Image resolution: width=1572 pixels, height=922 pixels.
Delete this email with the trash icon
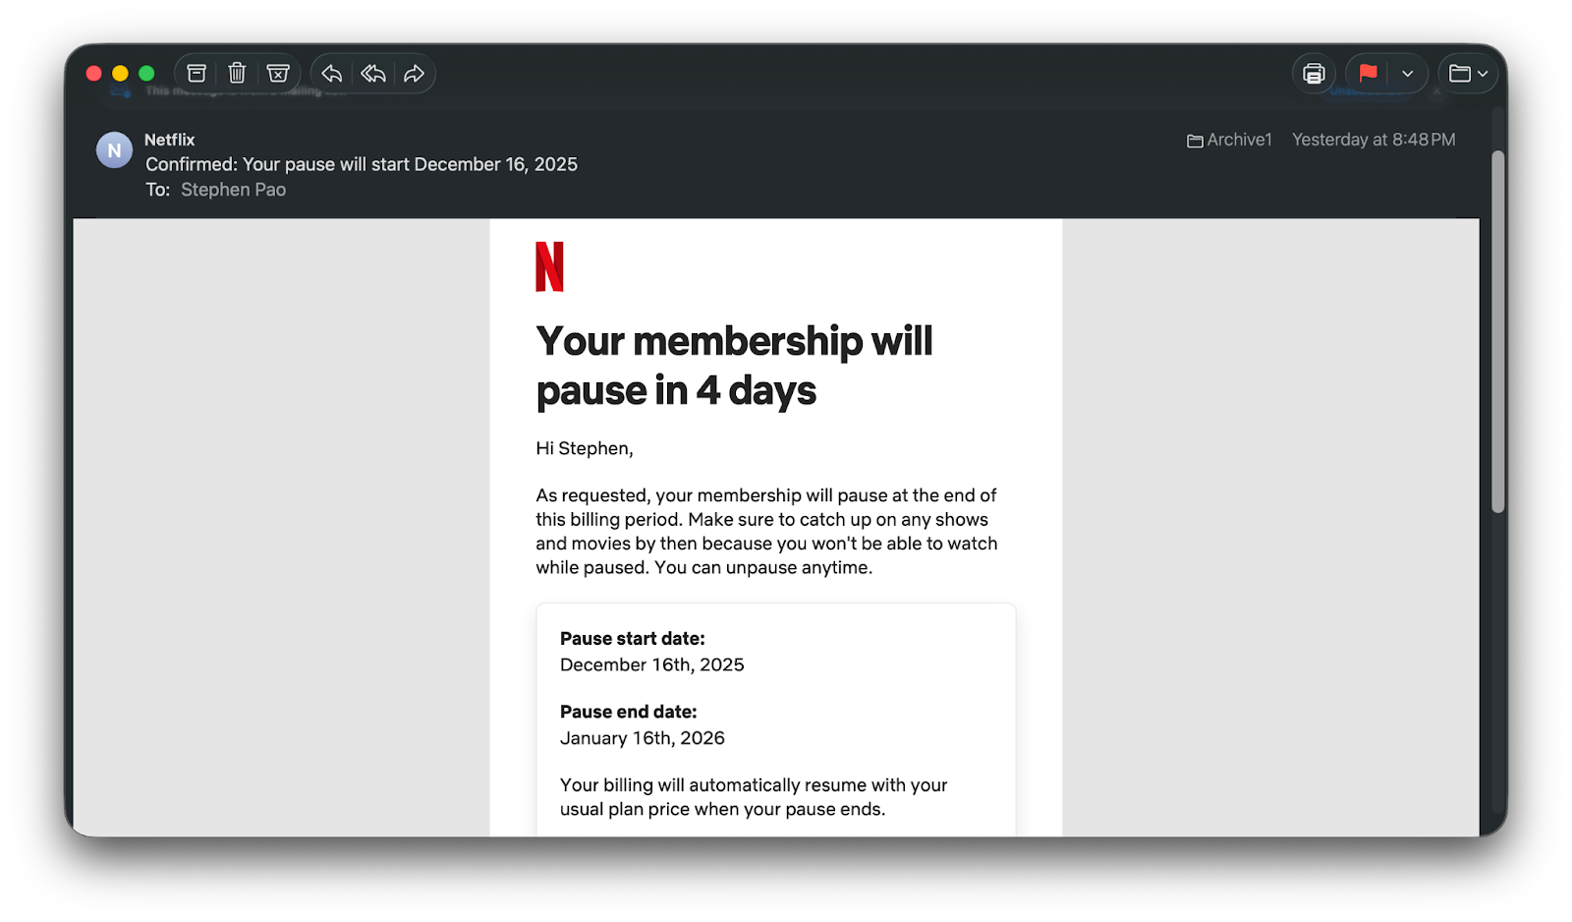[237, 74]
